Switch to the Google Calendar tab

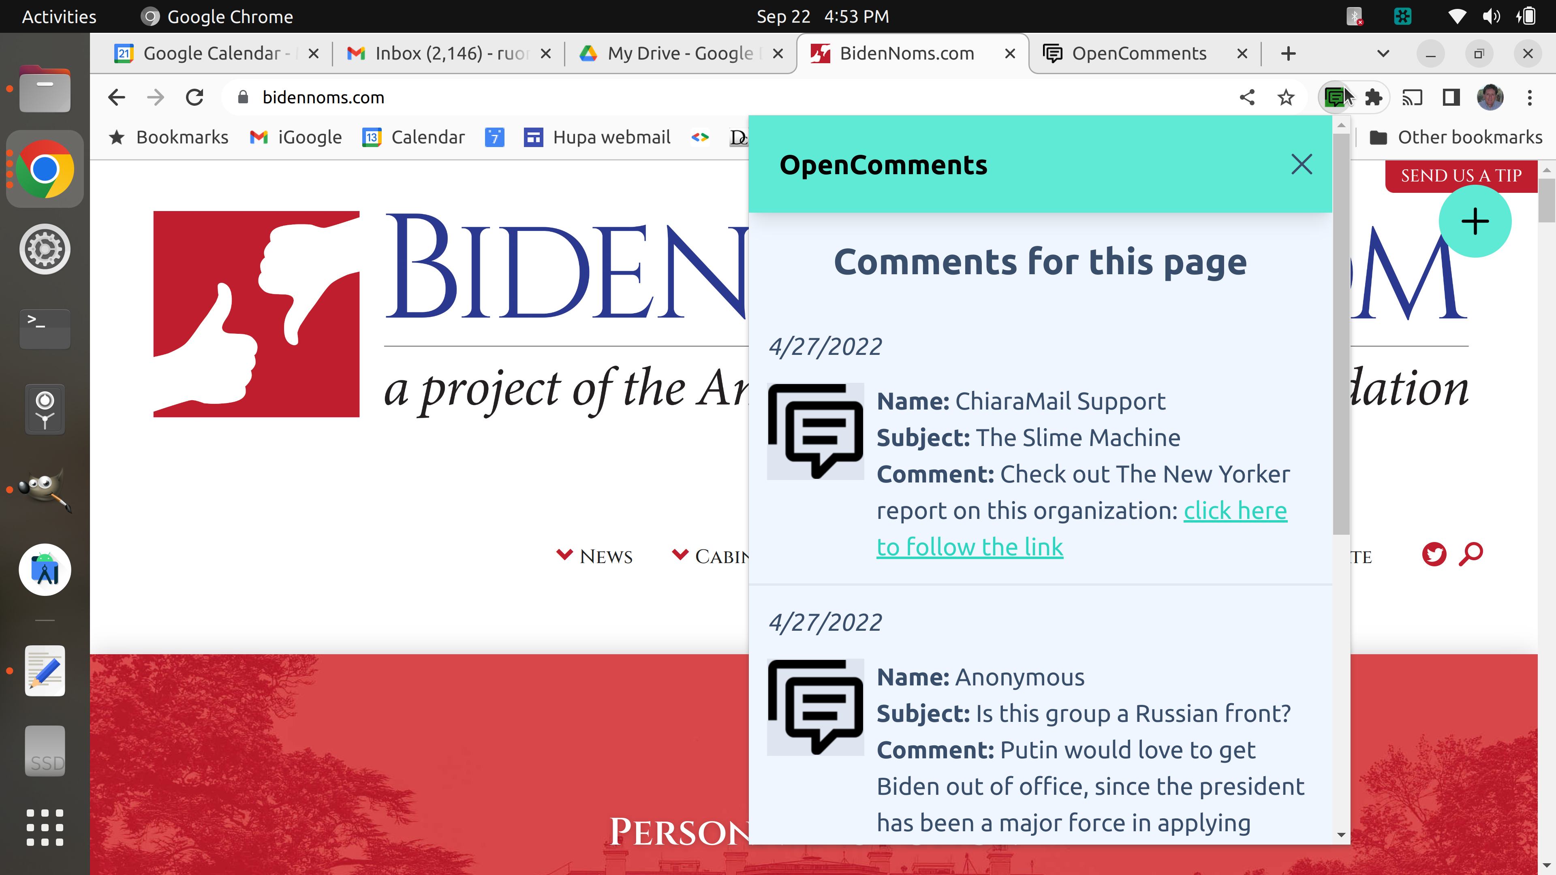(x=216, y=53)
